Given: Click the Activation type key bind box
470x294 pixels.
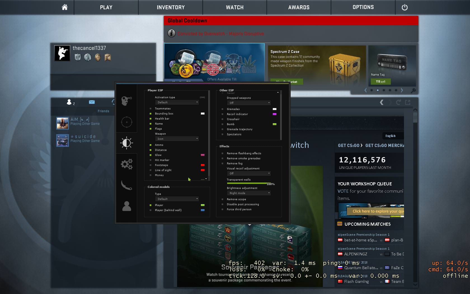Looking at the screenshot, I should pyautogui.click(x=202, y=97).
